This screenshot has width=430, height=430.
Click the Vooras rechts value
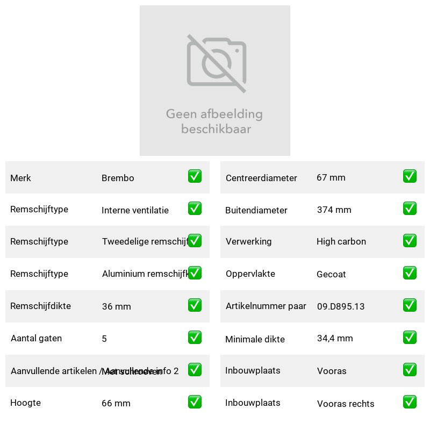pos(346,404)
